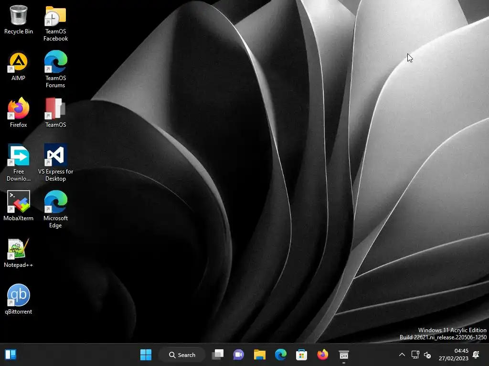Open the Windows Start menu
This screenshot has width=489, height=366.
pos(146,355)
